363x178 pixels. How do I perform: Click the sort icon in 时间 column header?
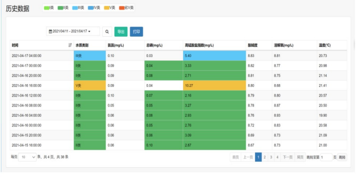click(70, 45)
